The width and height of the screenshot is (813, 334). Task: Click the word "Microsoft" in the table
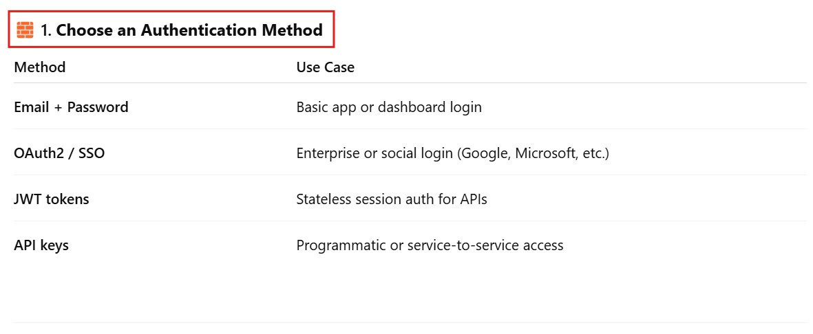click(543, 153)
